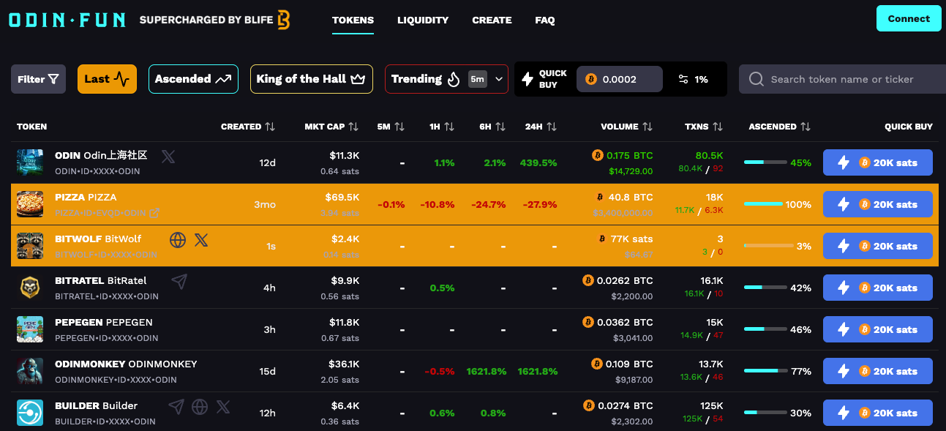946x431 pixels.
Task: Open the Filter options
Action: pos(39,79)
